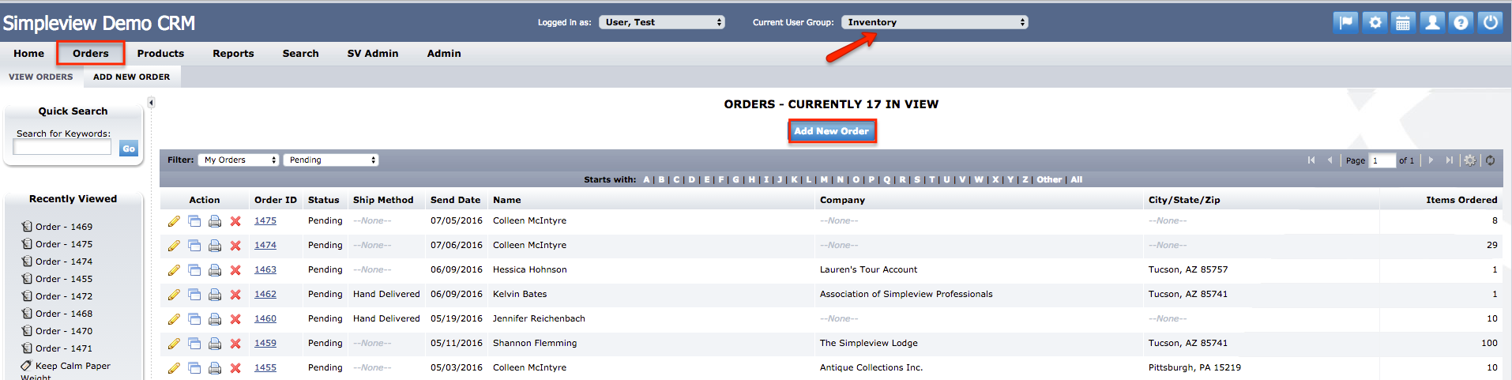Click Lauren's Tour Account company cell
This screenshot has width=1512, height=380.
pyautogui.click(x=868, y=270)
